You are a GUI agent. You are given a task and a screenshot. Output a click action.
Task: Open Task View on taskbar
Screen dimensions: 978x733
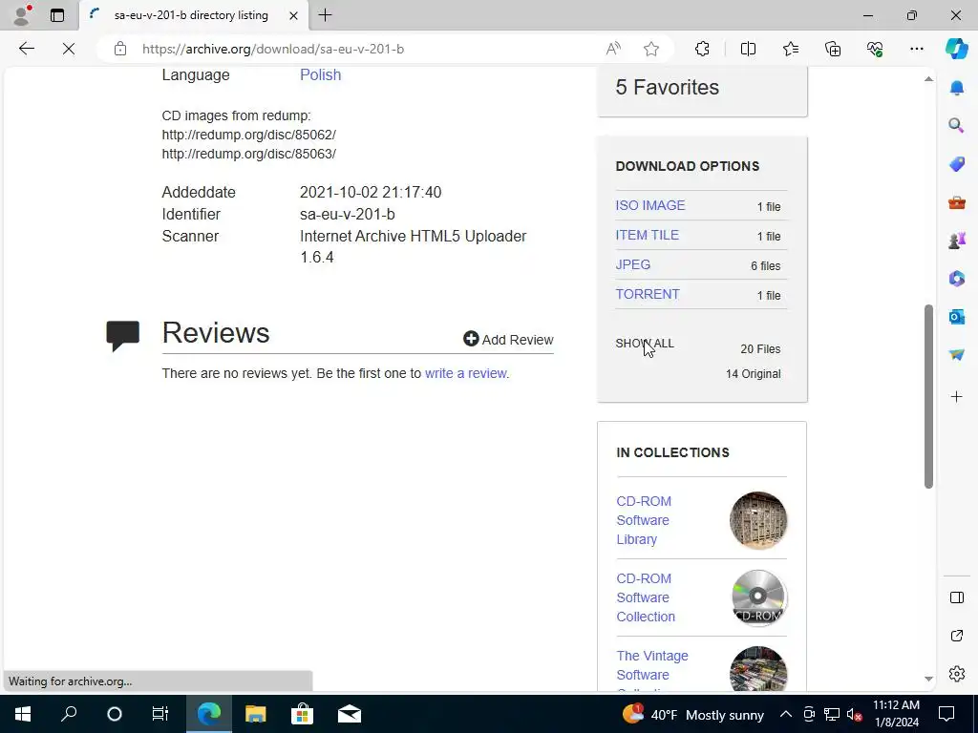click(160, 714)
